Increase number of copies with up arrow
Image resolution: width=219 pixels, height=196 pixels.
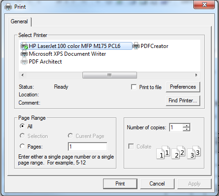[186, 126]
